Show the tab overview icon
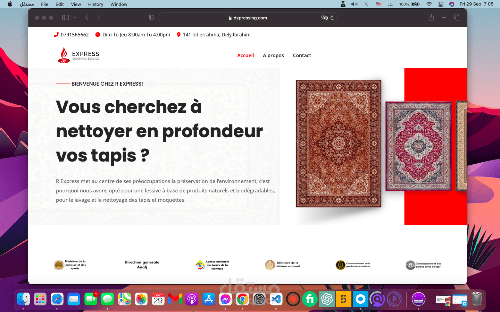Screen dimensions: 500x312 click(457, 18)
